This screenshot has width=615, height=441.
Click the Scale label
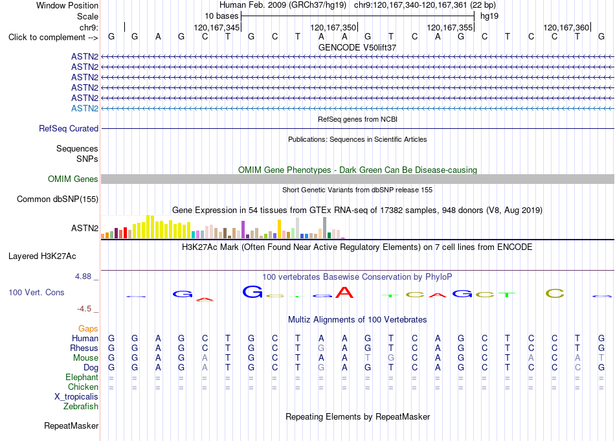[x=88, y=16]
